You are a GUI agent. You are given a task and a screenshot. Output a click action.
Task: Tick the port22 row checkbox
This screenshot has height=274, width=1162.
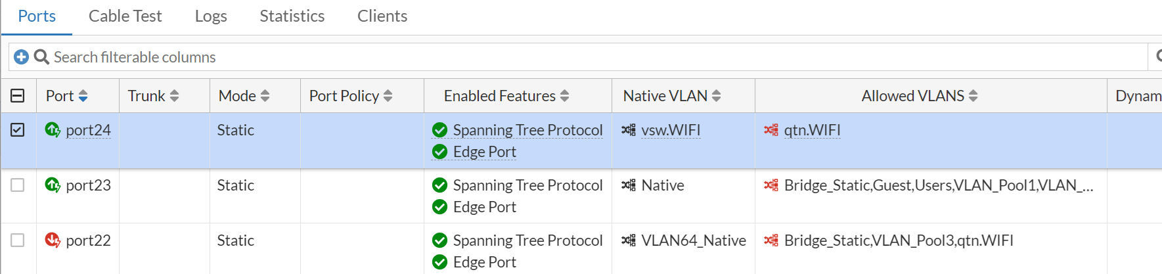[18, 240]
